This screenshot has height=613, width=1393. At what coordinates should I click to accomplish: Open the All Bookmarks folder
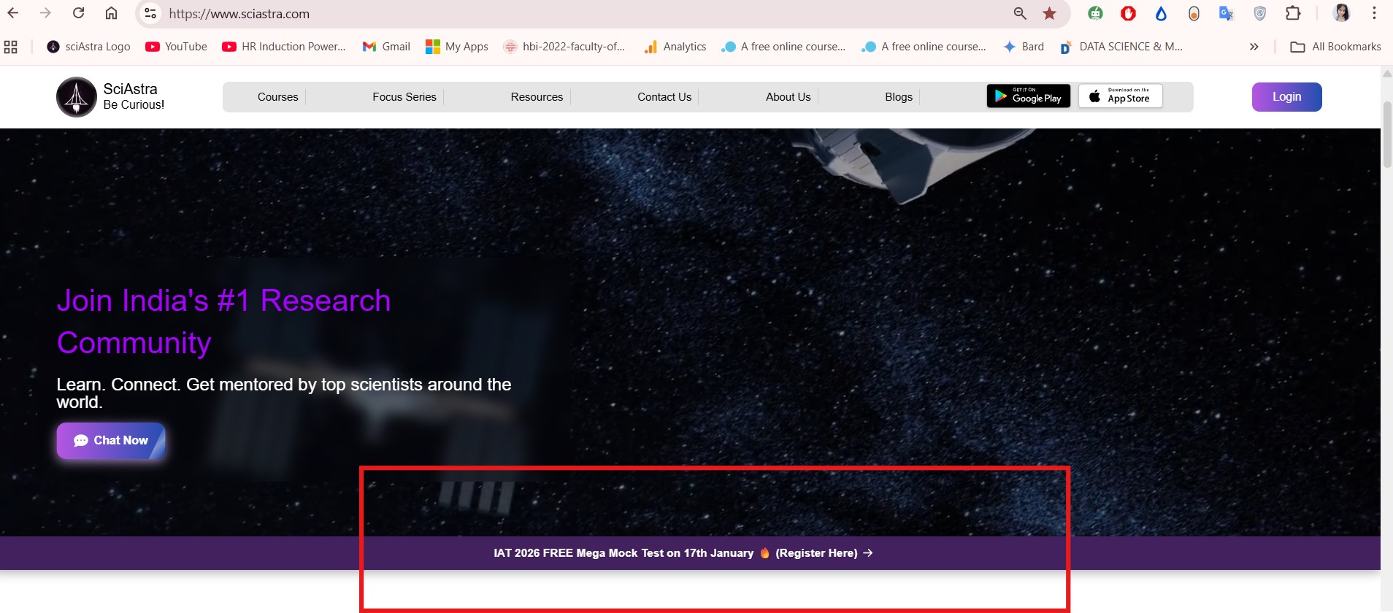[x=1336, y=47]
